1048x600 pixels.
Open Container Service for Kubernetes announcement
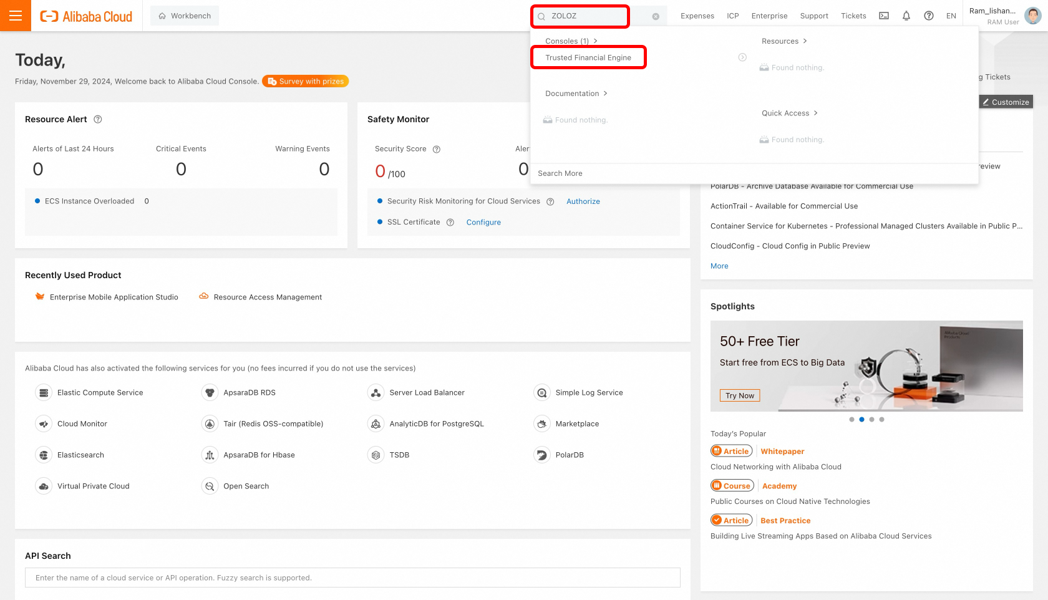866,226
